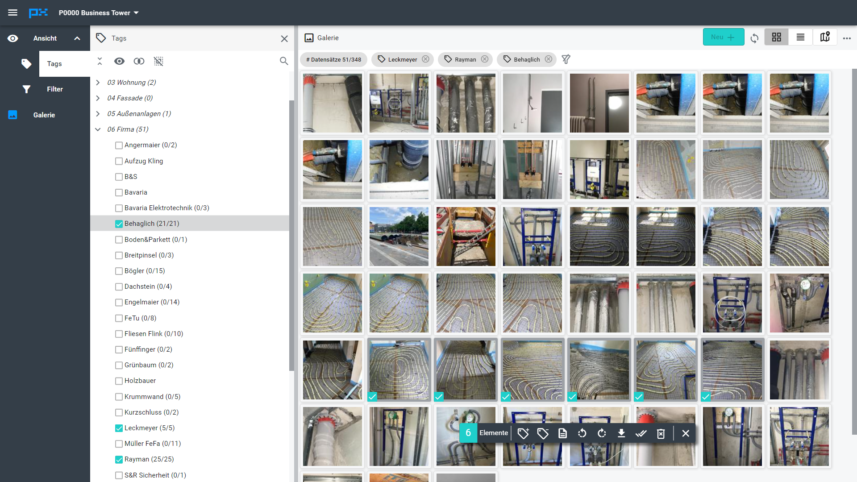The width and height of the screenshot is (857, 482).
Task: Click the Datensätze 51/348 chip
Action: tap(333, 59)
